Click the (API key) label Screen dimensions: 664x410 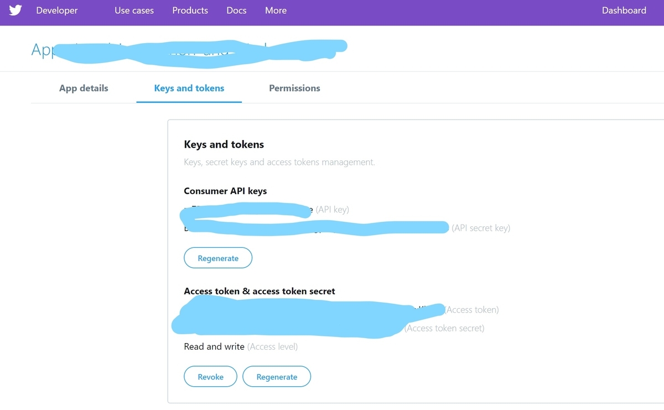coord(333,210)
